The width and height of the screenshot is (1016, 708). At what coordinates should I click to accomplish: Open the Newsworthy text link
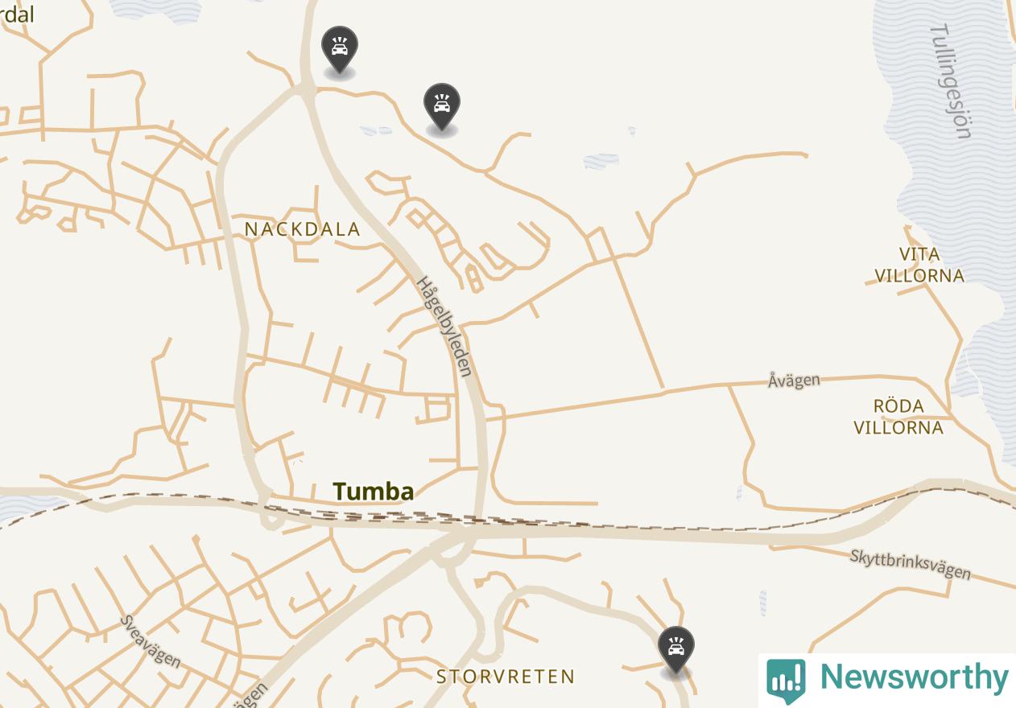click(x=914, y=677)
